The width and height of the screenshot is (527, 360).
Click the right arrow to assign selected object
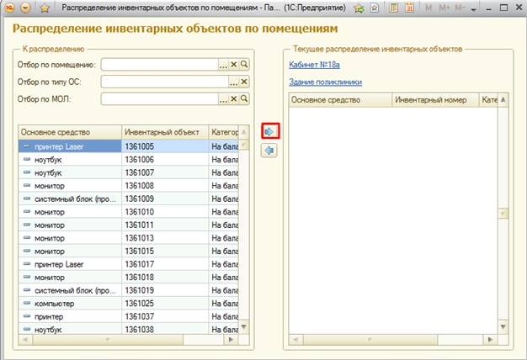269,131
